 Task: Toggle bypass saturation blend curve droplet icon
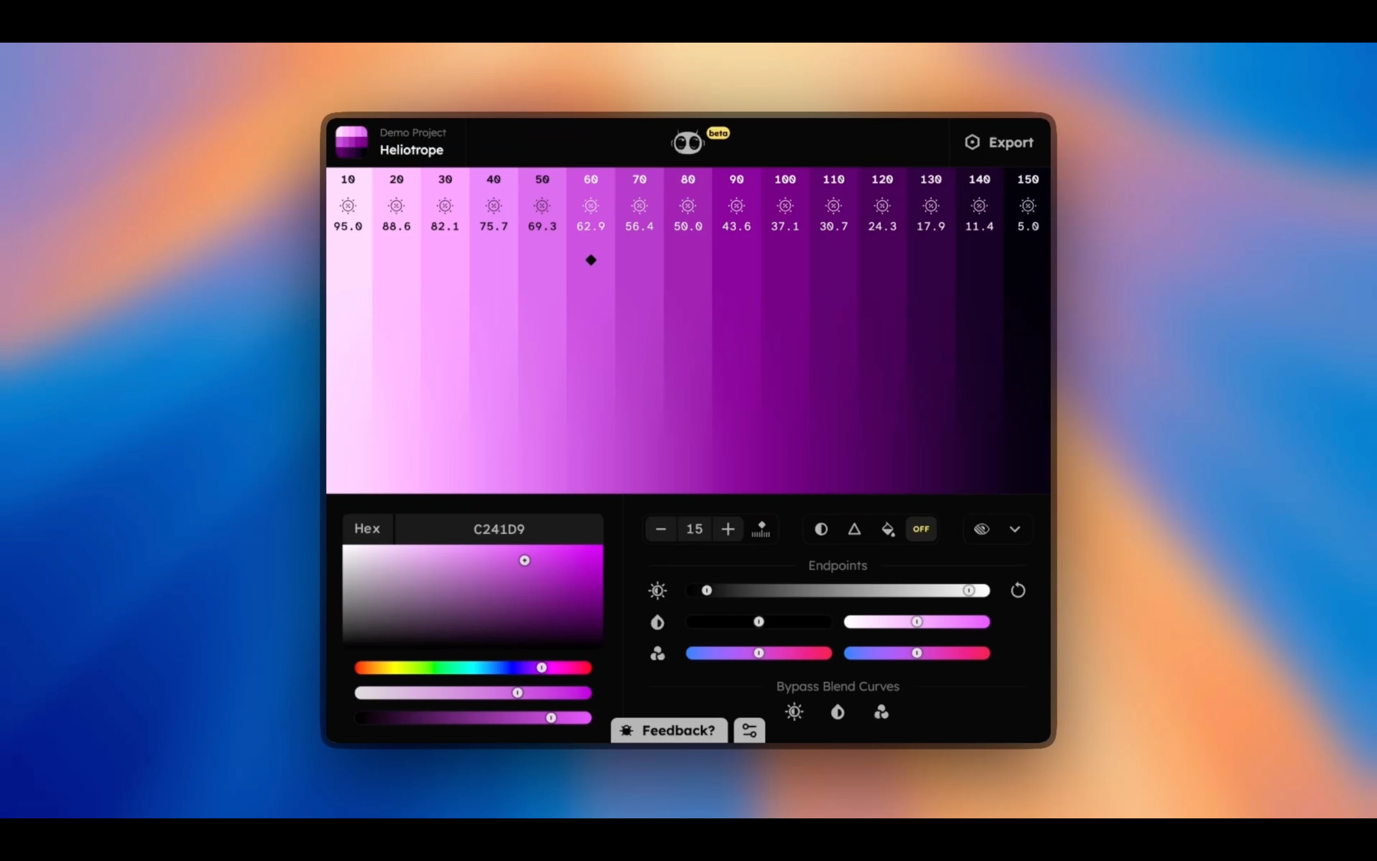click(x=838, y=712)
